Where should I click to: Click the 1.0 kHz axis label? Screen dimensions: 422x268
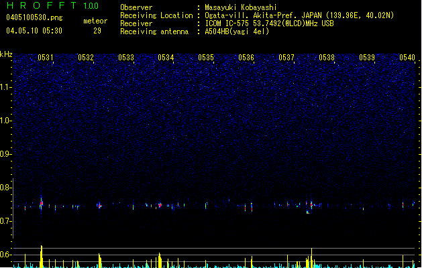tap(6, 121)
